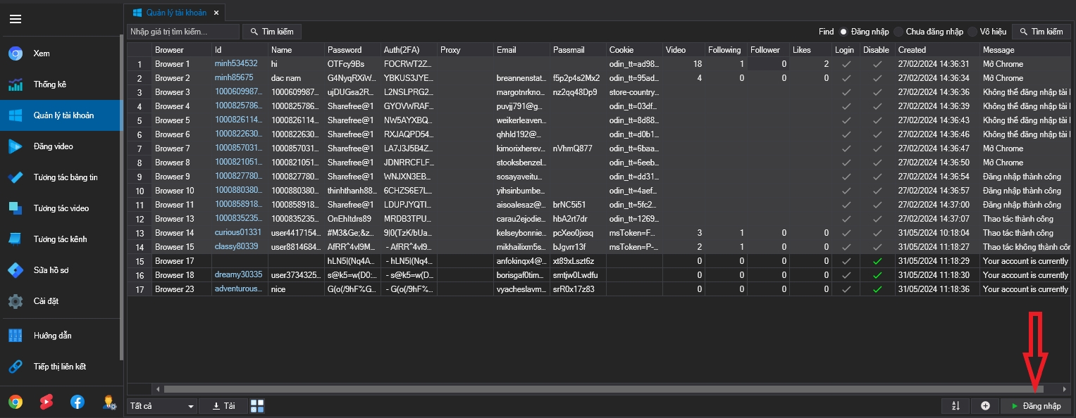Click the A-Z sort icon button
The image size is (1076, 418).
[956, 406]
